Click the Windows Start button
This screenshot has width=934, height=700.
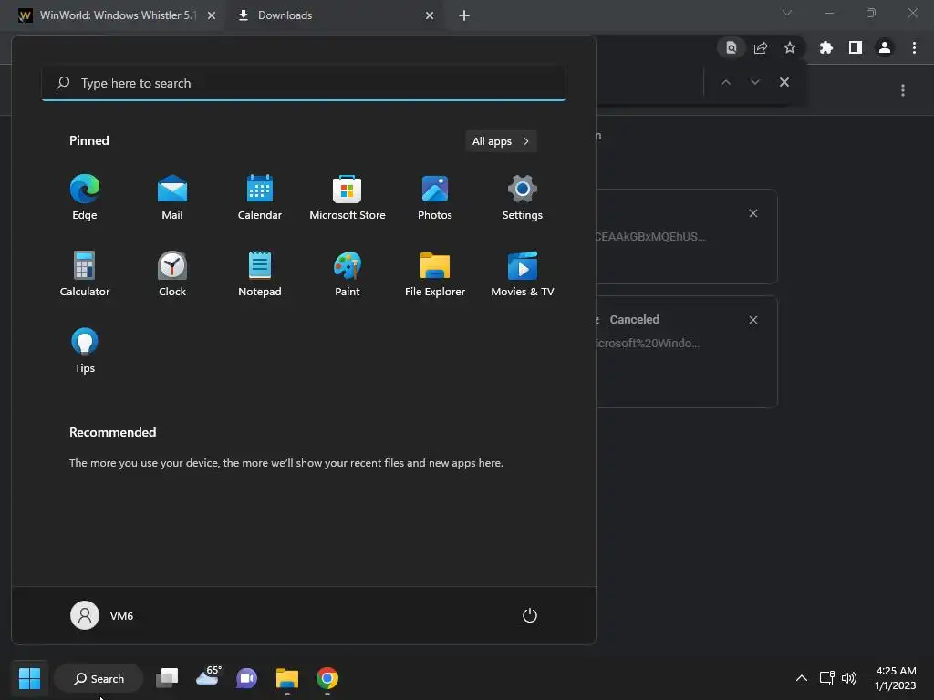(x=29, y=678)
